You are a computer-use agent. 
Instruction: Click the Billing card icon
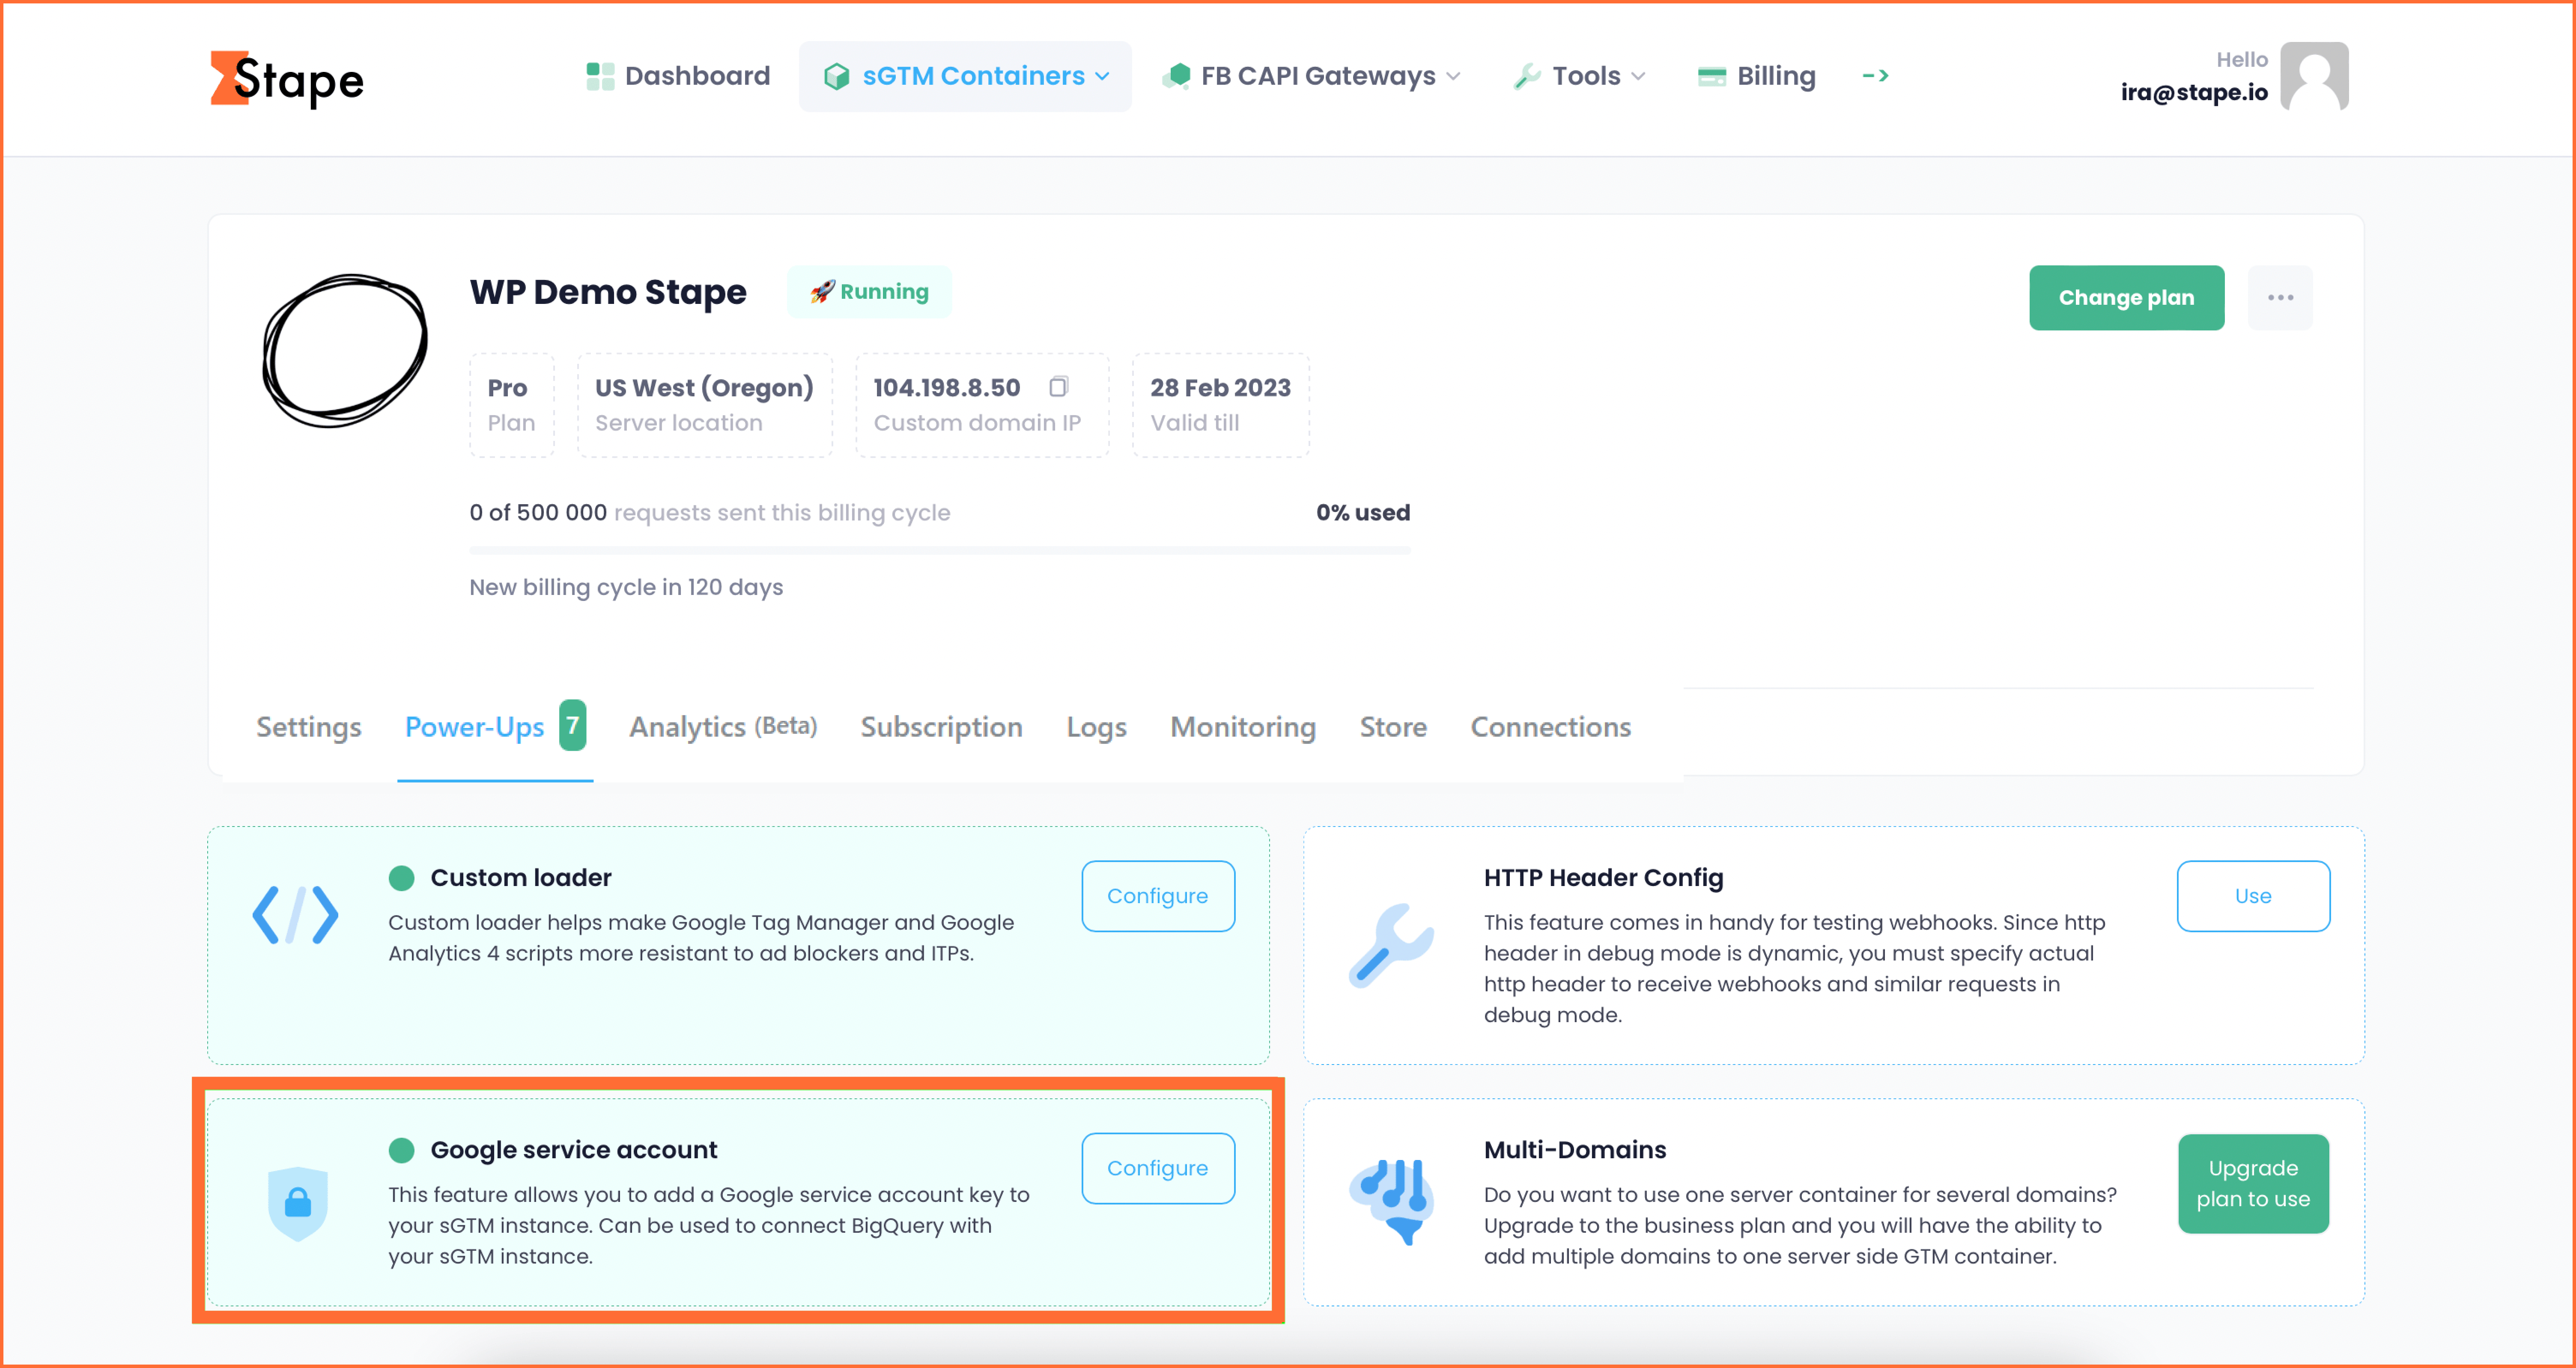tap(1711, 76)
